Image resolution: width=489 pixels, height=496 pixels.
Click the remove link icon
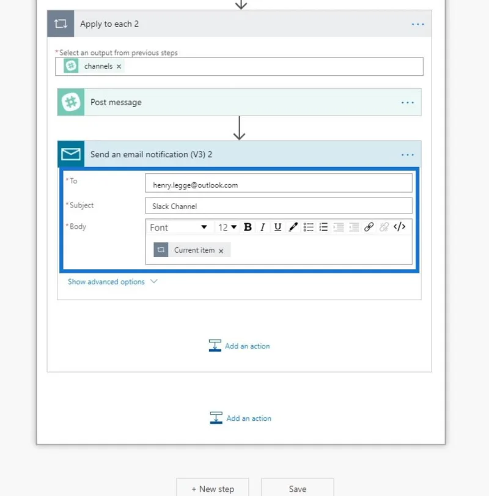coord(384,227)
